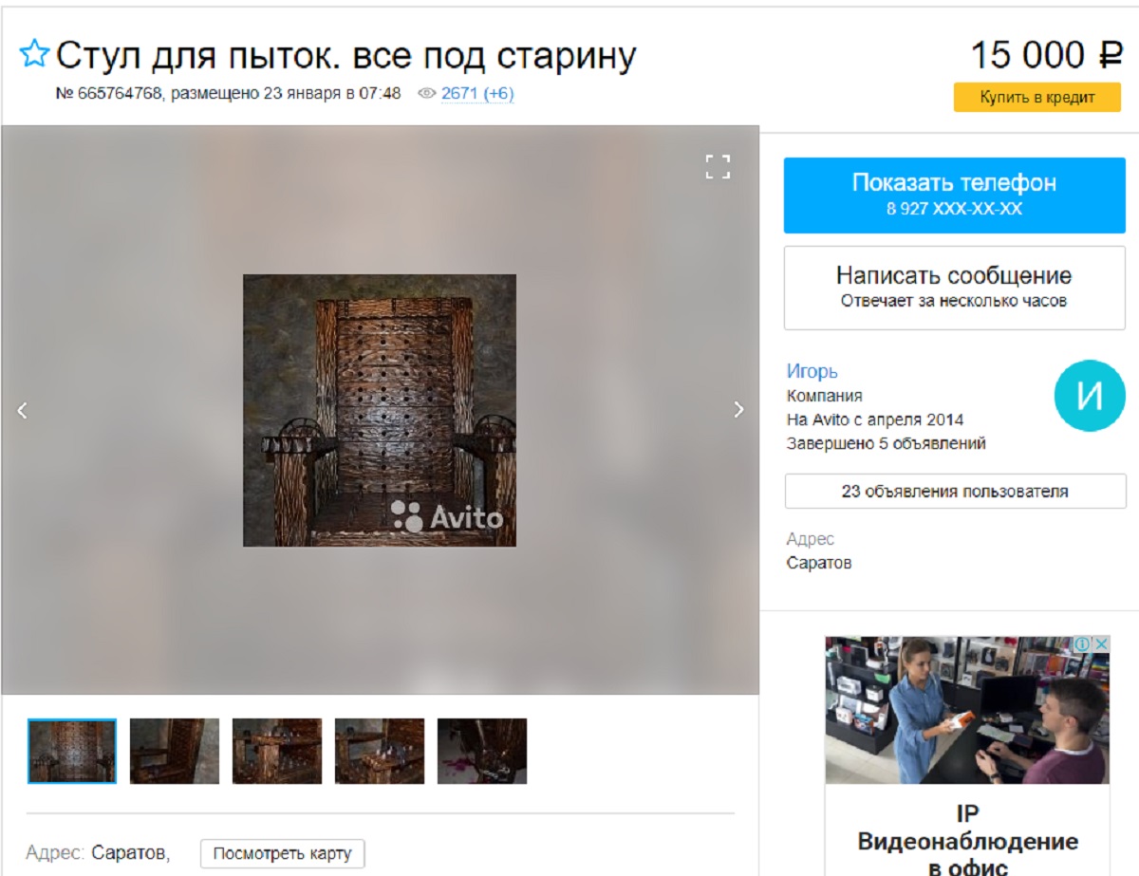Go to previous photo arrow
Screen dimensions: 1139x876
click(x=23, y=410)
